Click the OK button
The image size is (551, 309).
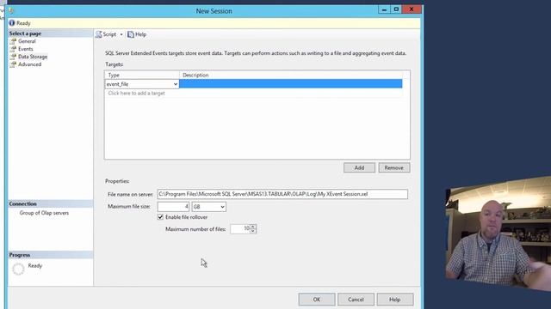coord(317,300)
